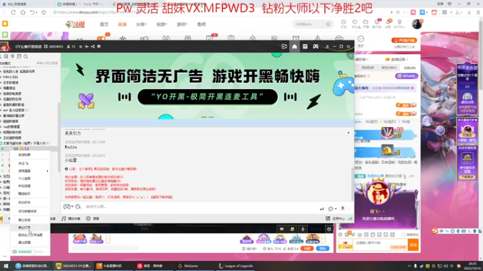Share the channel using the share icon
The height and width of the screenshot is (271, 483).
93,47
